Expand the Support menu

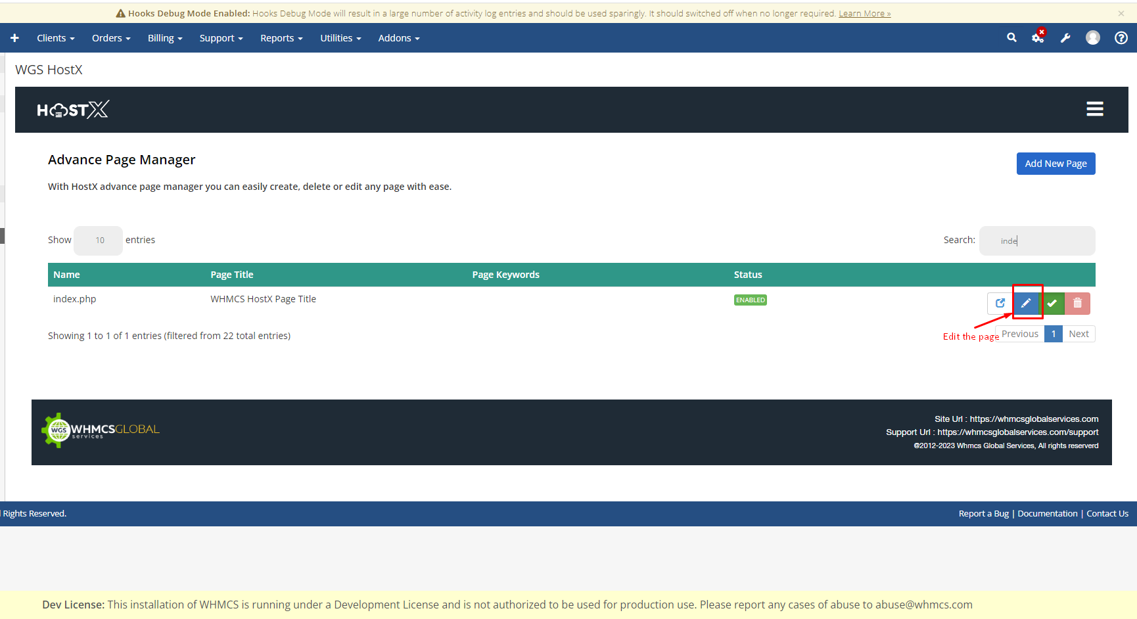(221, 38)
